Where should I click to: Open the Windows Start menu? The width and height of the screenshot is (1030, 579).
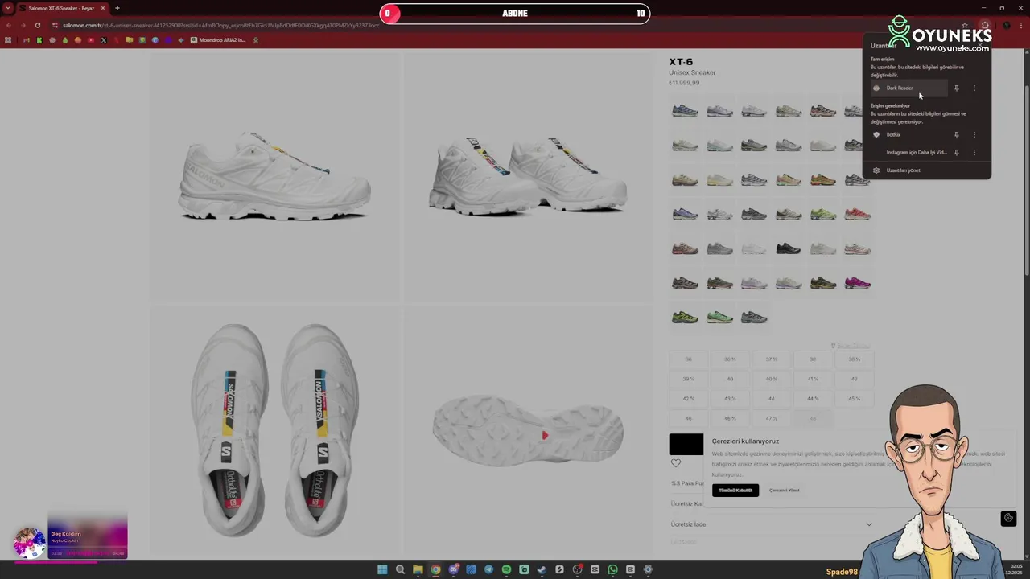click(x=382, y=570)
